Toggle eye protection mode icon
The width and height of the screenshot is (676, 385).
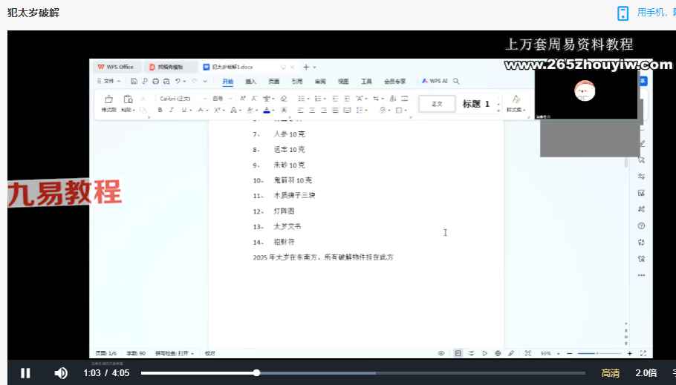[x=441, y=353]
